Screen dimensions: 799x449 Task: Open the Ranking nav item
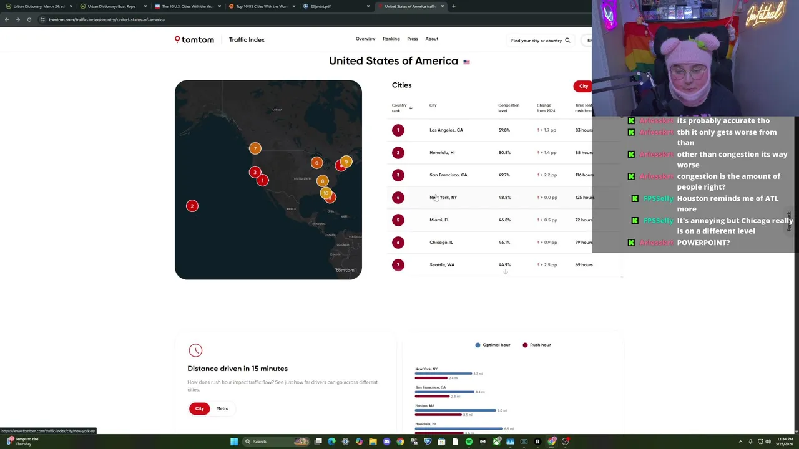click(x=391, y=39)
